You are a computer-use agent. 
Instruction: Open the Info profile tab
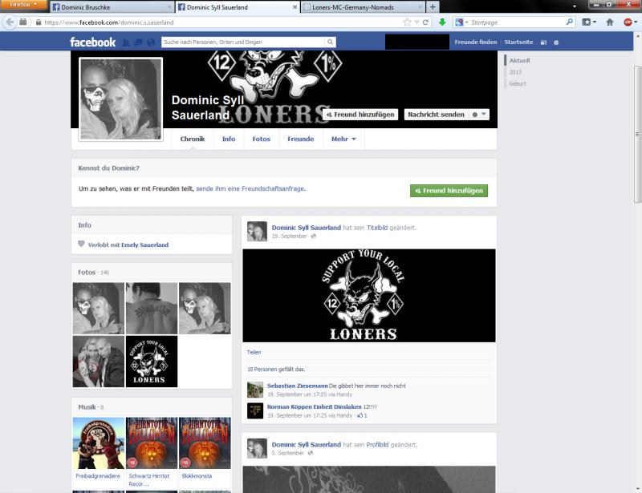[229, 139]
